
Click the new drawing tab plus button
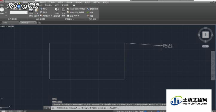(39, 23)
